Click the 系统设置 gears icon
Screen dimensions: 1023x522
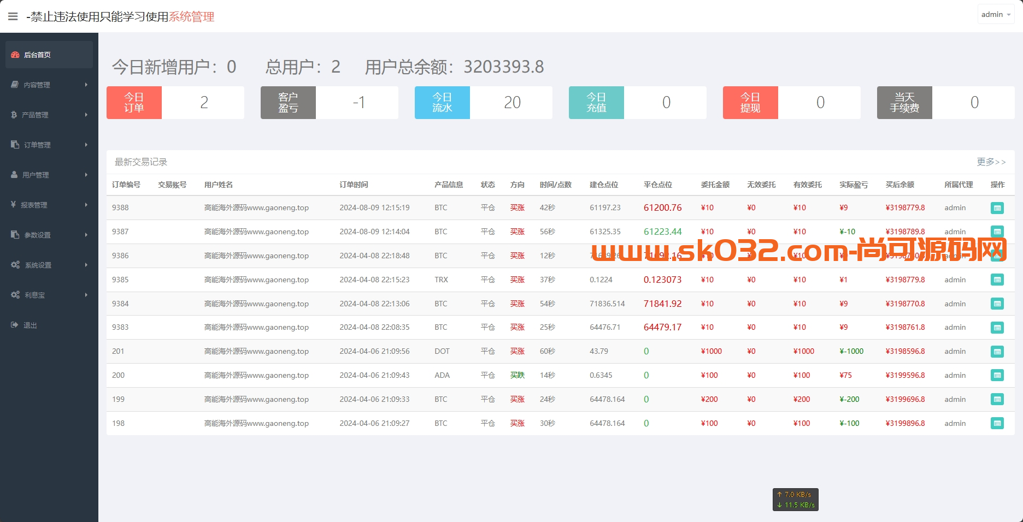[x=15, y=265]
